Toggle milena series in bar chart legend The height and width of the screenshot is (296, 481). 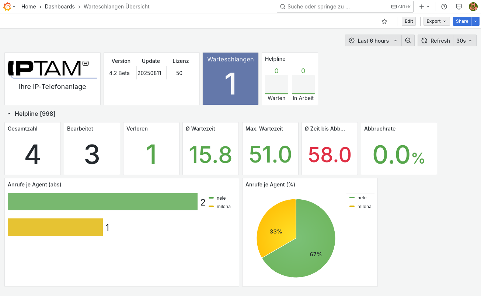point(223,207)
